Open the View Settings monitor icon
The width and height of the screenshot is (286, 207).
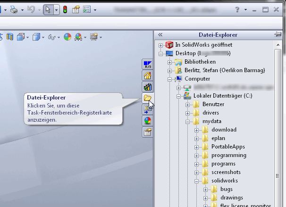click(x=94, y=37)
